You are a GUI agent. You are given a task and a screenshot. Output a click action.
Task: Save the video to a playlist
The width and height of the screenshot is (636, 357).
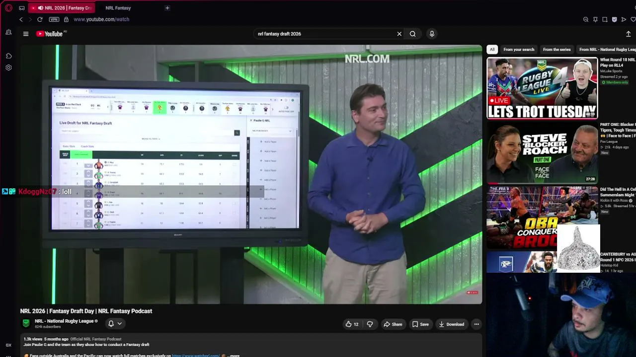pyautogui.click(x=420, y=324)
